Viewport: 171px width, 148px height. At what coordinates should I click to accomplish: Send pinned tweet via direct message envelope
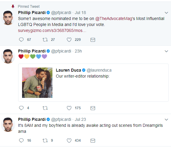(93, 40)
